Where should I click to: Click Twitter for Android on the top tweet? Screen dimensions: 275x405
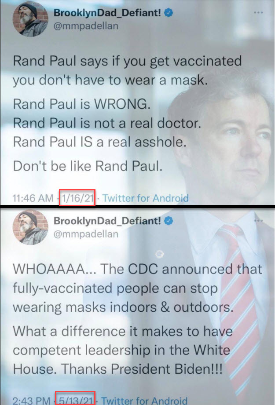point(146,198)
